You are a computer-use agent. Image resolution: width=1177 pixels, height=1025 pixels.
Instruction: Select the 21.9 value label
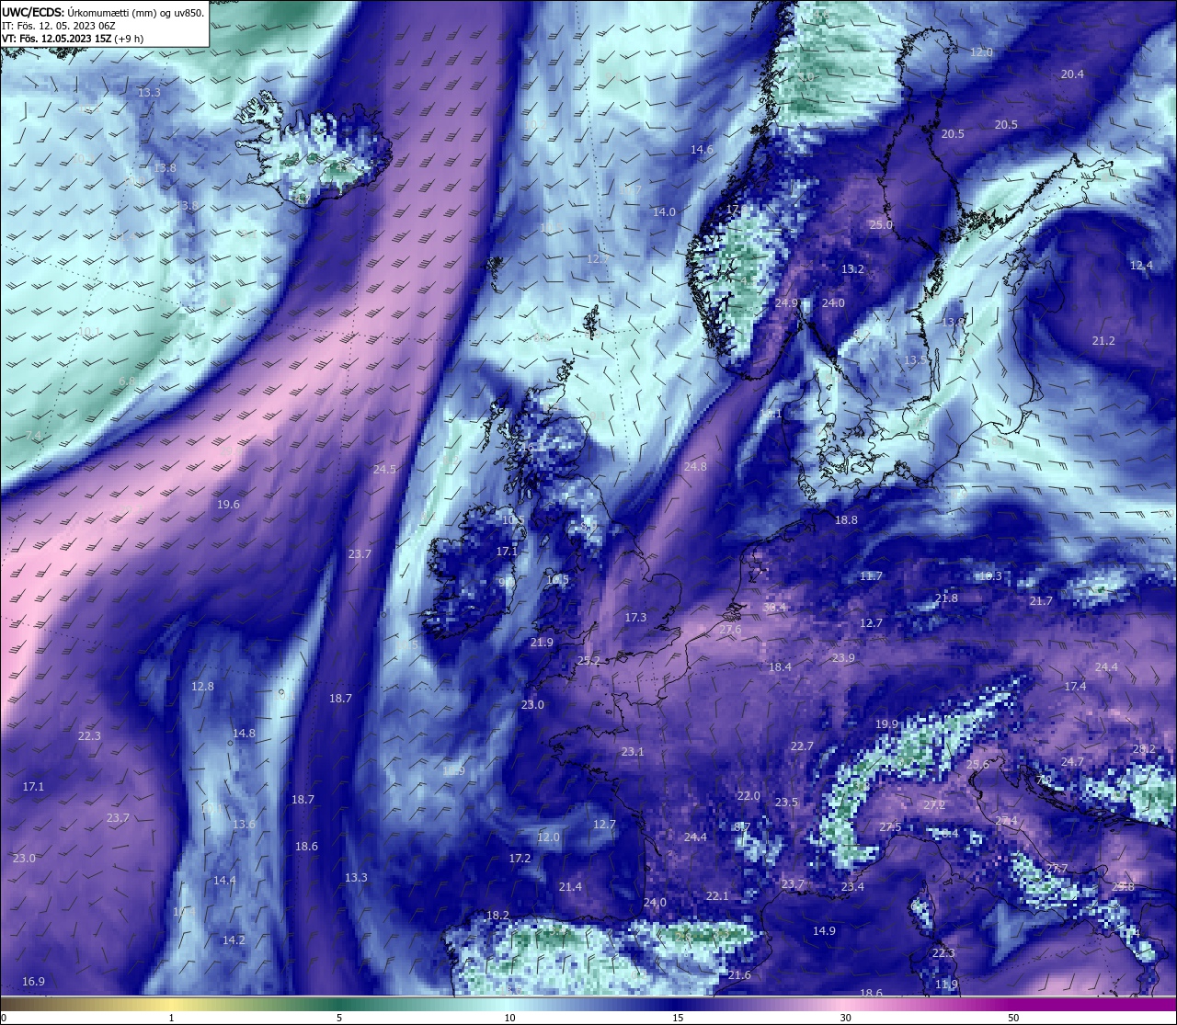tap(542, 643)
